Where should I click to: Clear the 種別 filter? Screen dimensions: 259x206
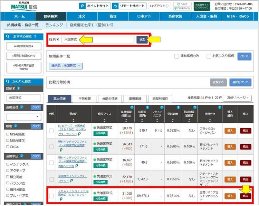36,126
